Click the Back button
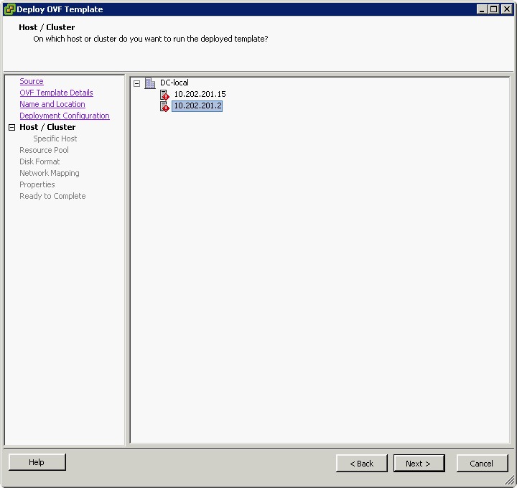 point(361,464)
